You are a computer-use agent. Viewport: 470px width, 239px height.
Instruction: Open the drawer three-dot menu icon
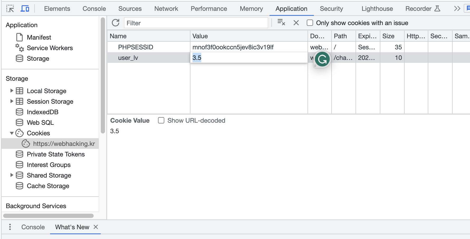10,227
